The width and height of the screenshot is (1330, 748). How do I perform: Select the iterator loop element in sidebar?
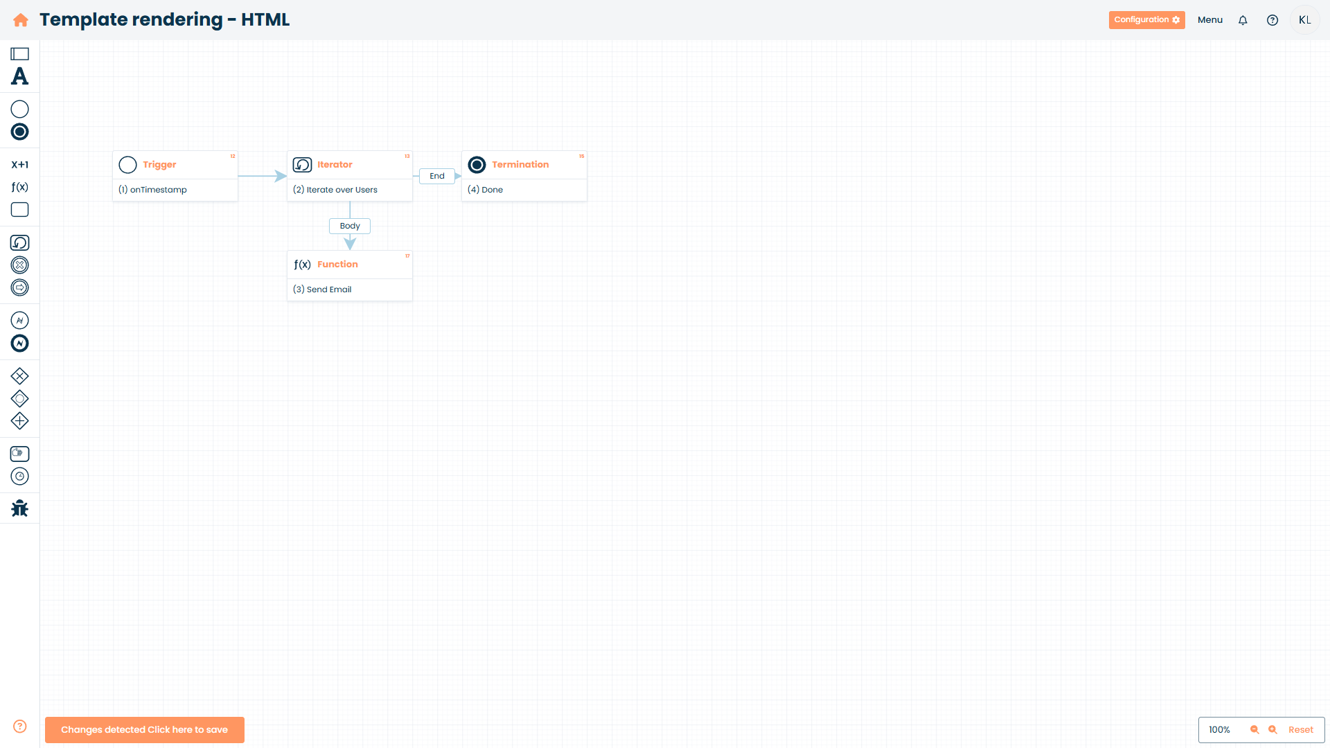pyautogui.click(x=19, y=242)
